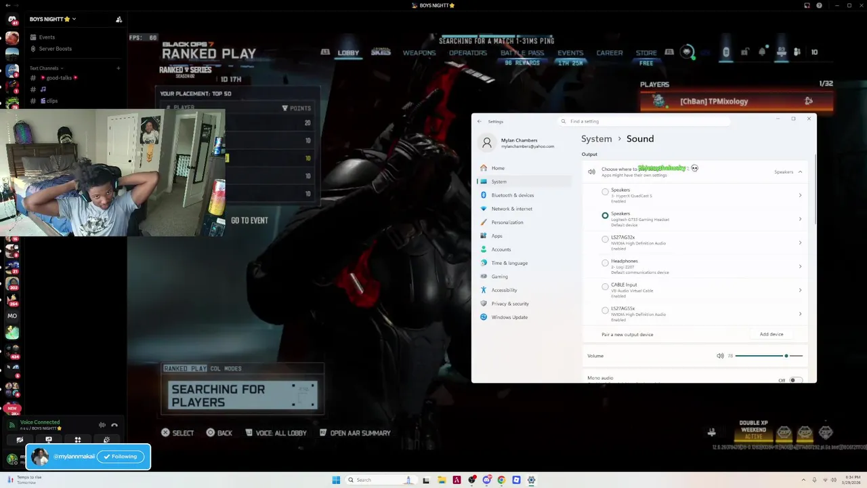Disconnect from voice call in Discord
This screenshot has height=488, width=867.
[x=114, y=425]
